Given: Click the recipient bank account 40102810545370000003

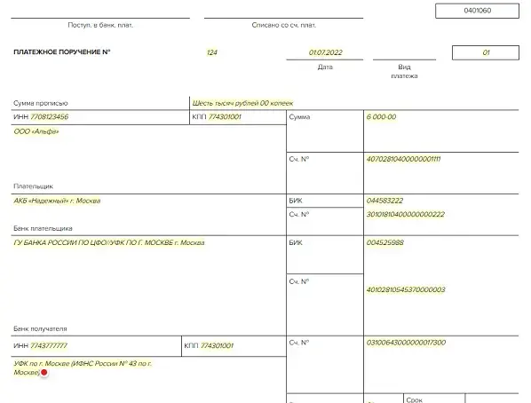Looking at the screenshot, I should (x=406, y=290).
